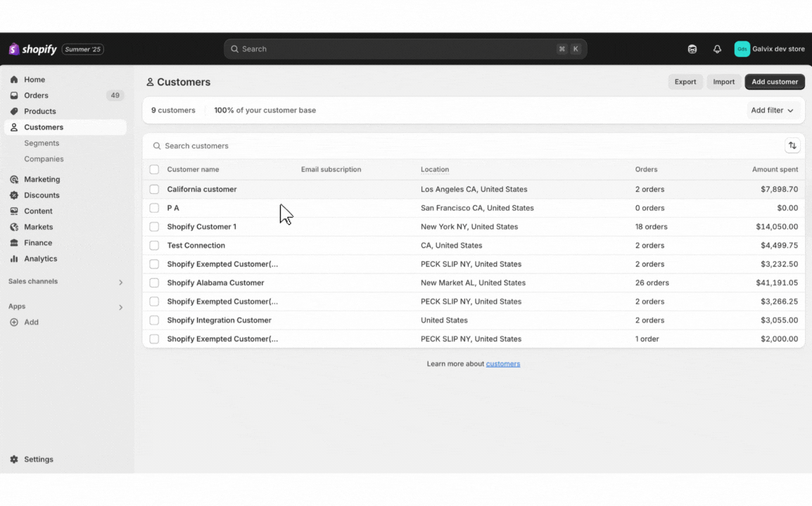The image size is (812, 506).
Task: Check the Shopify Alabama Customer checkbox
Action: 154,283
